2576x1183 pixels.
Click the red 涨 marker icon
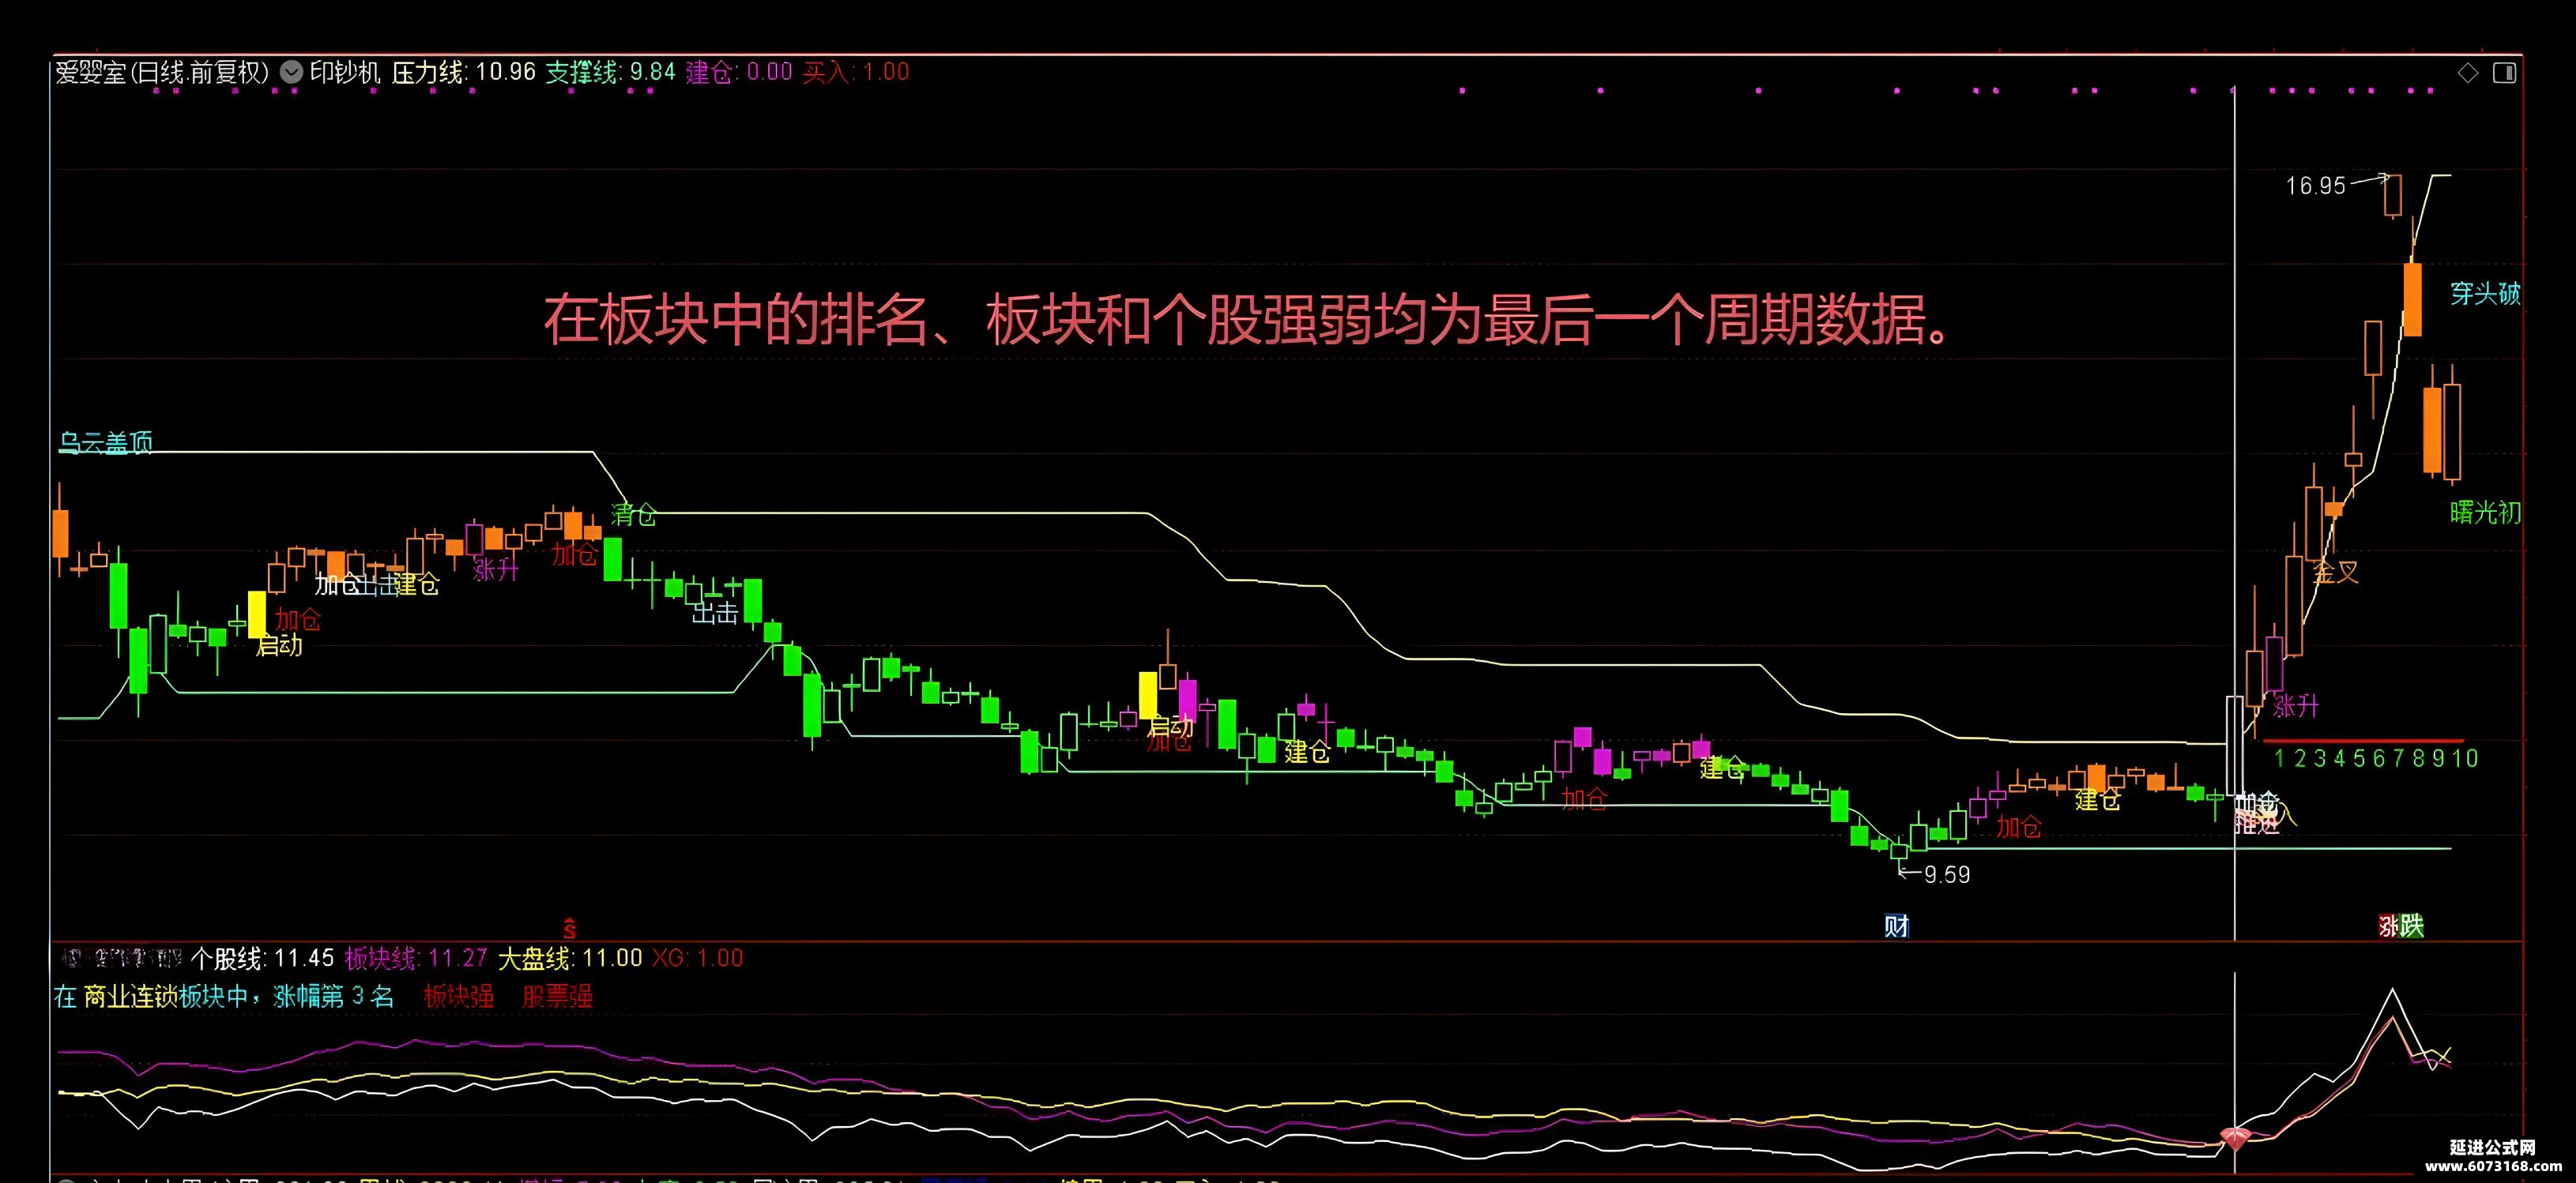pyautogui.click(x=2389, y=926)
